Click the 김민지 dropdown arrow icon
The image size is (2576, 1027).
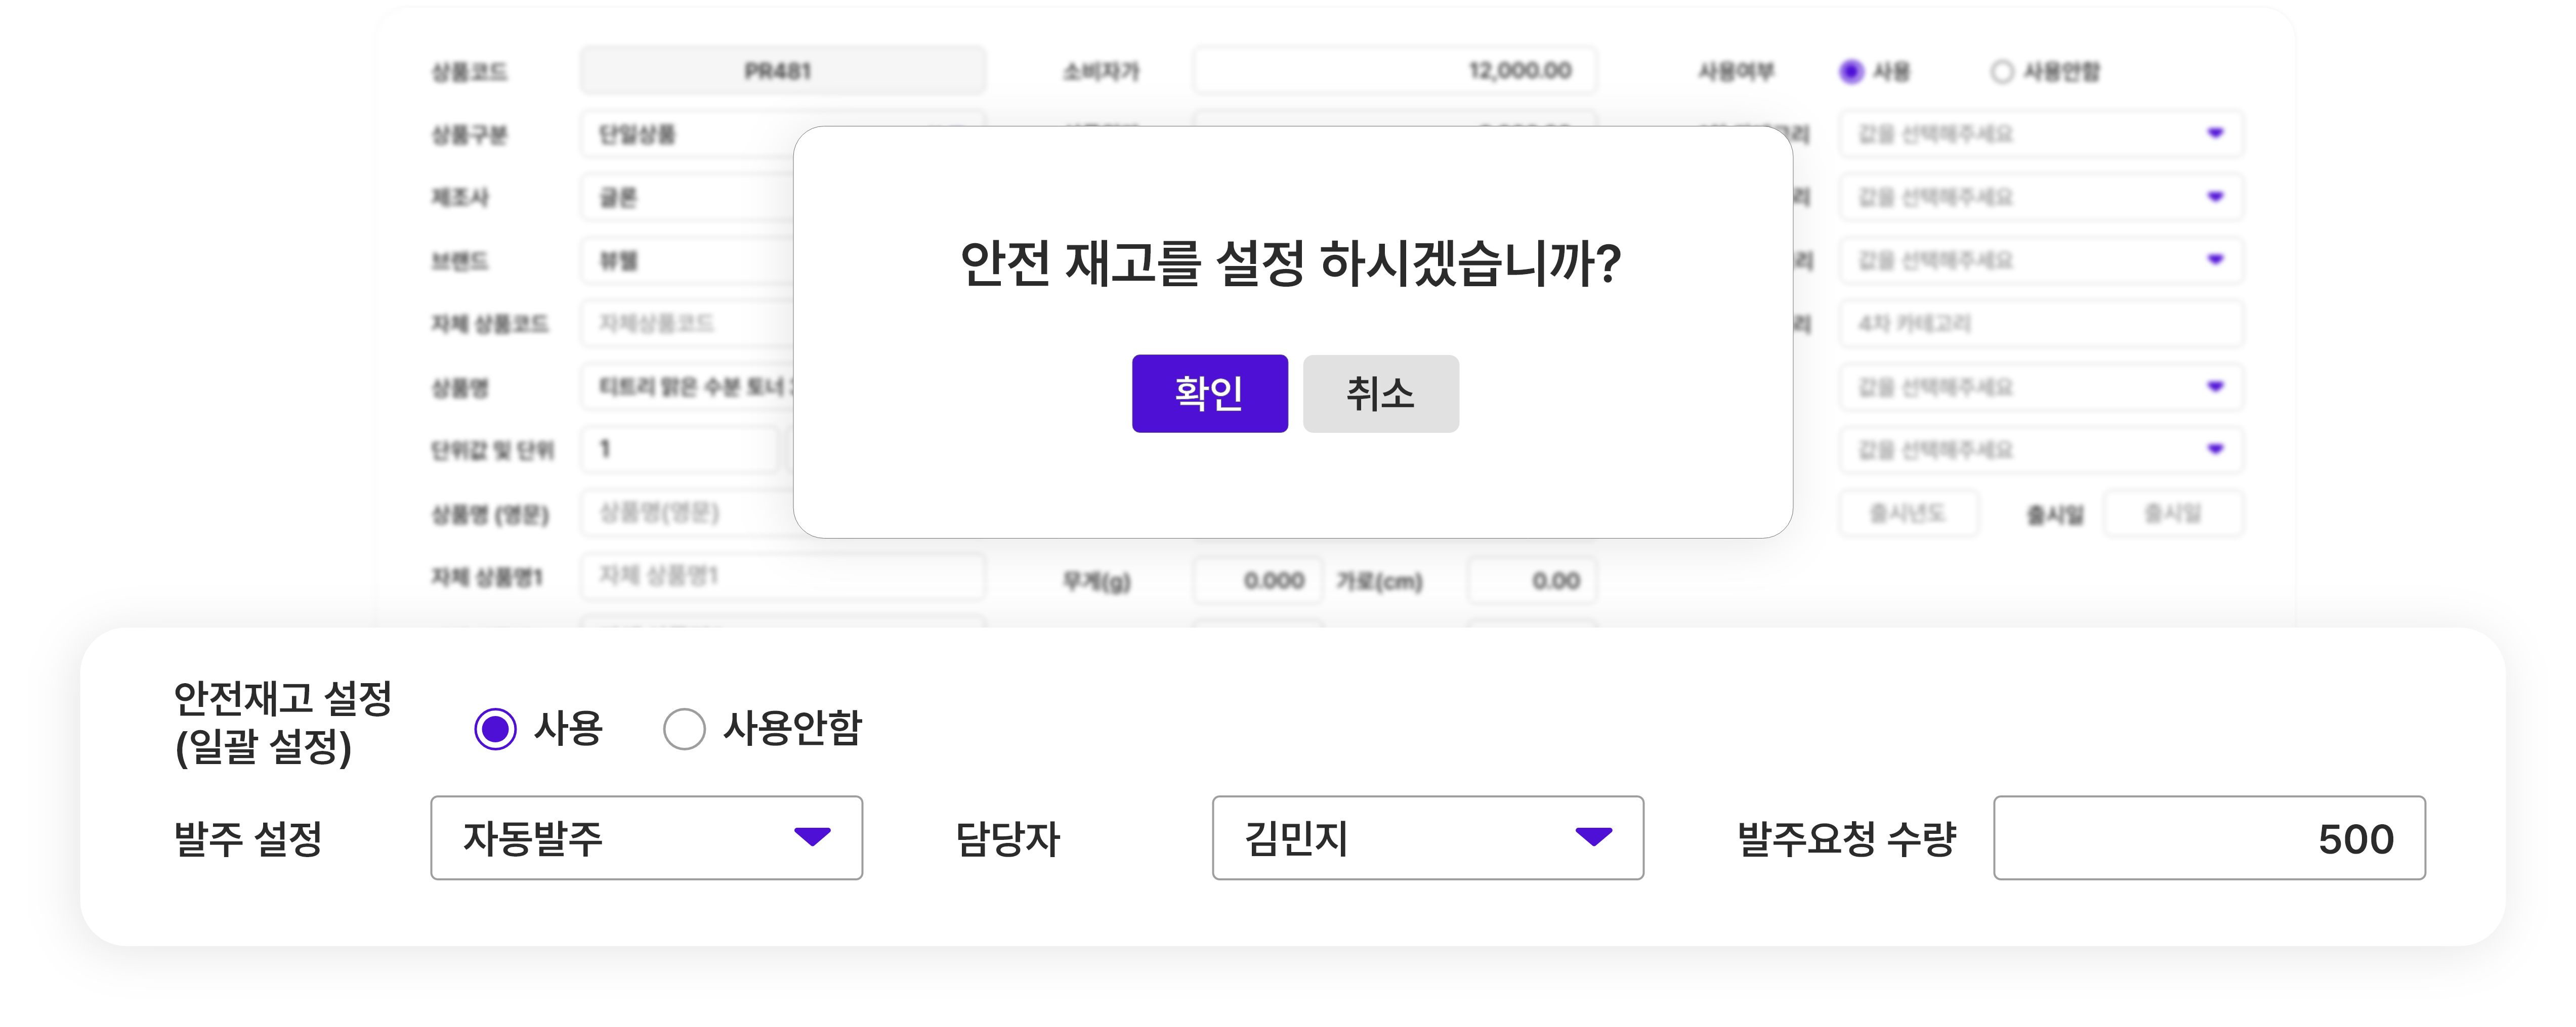[1593, 836]
